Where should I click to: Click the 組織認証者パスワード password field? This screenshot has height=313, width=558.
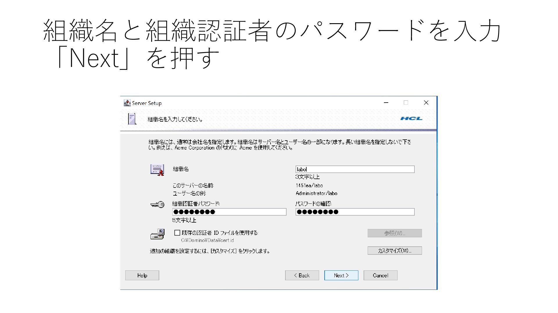click(x=229, y=212)
